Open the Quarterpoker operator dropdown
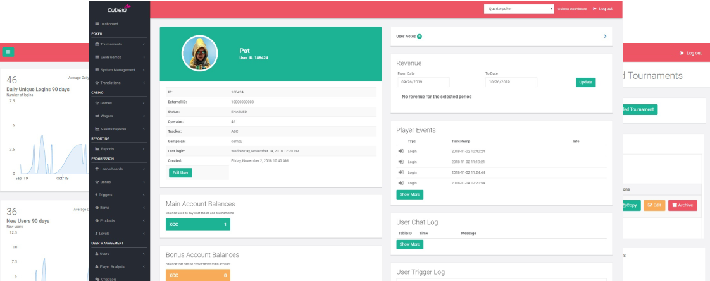 pos(519,9)
